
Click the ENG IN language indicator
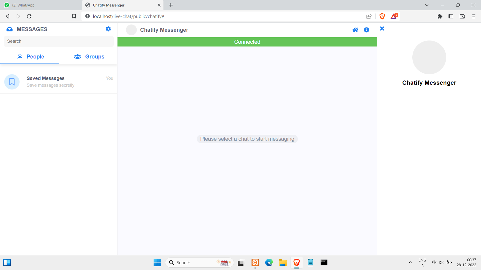[422, 262]
